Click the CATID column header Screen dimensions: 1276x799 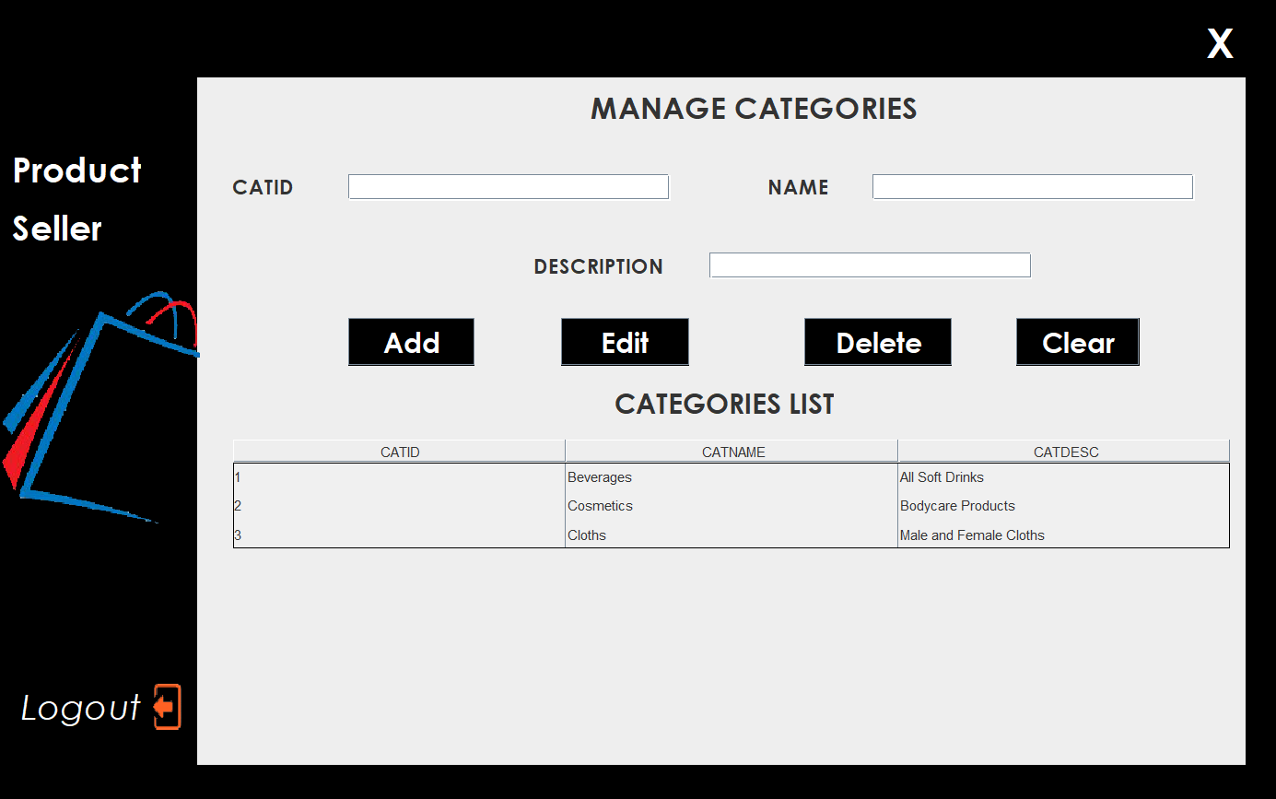click(x=399, y=452)
